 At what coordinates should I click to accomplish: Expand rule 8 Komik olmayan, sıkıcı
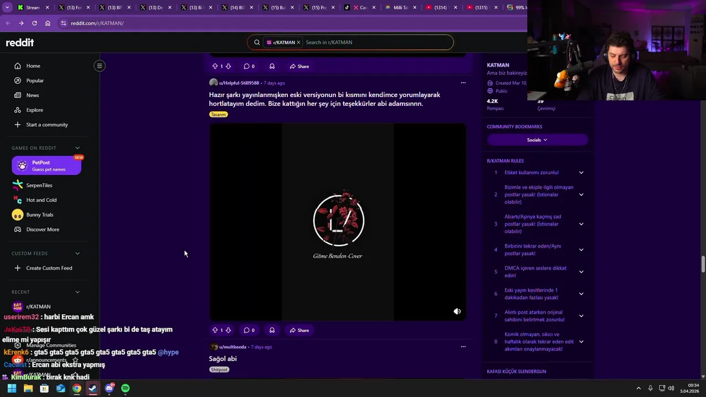point(581,342)
